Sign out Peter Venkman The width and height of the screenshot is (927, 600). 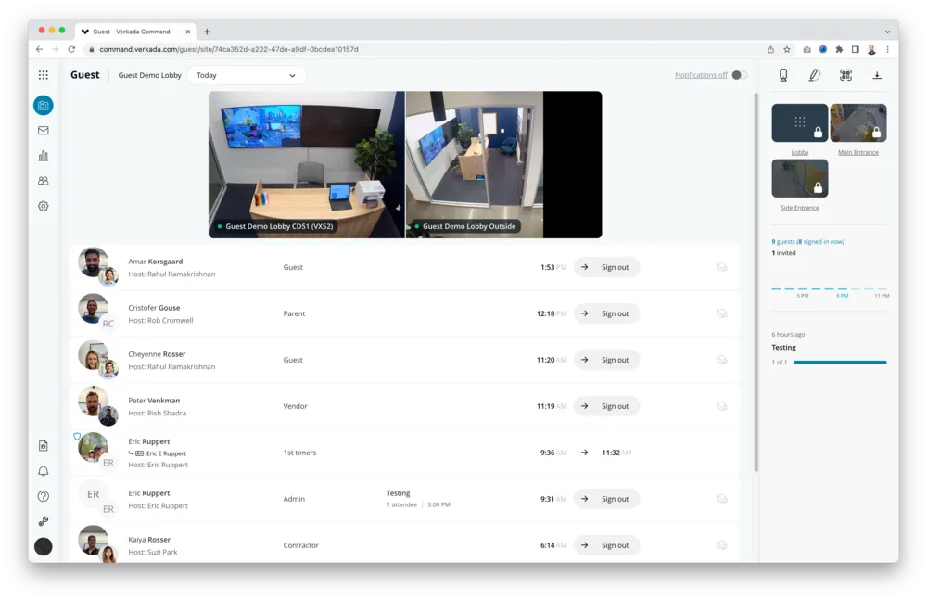click(x=607, y=406)
